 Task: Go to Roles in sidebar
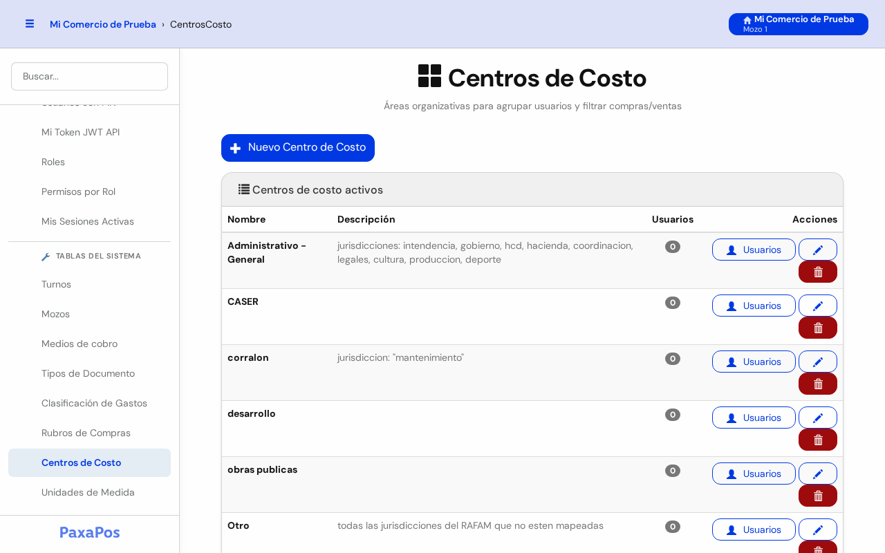(x=89, y=162)
